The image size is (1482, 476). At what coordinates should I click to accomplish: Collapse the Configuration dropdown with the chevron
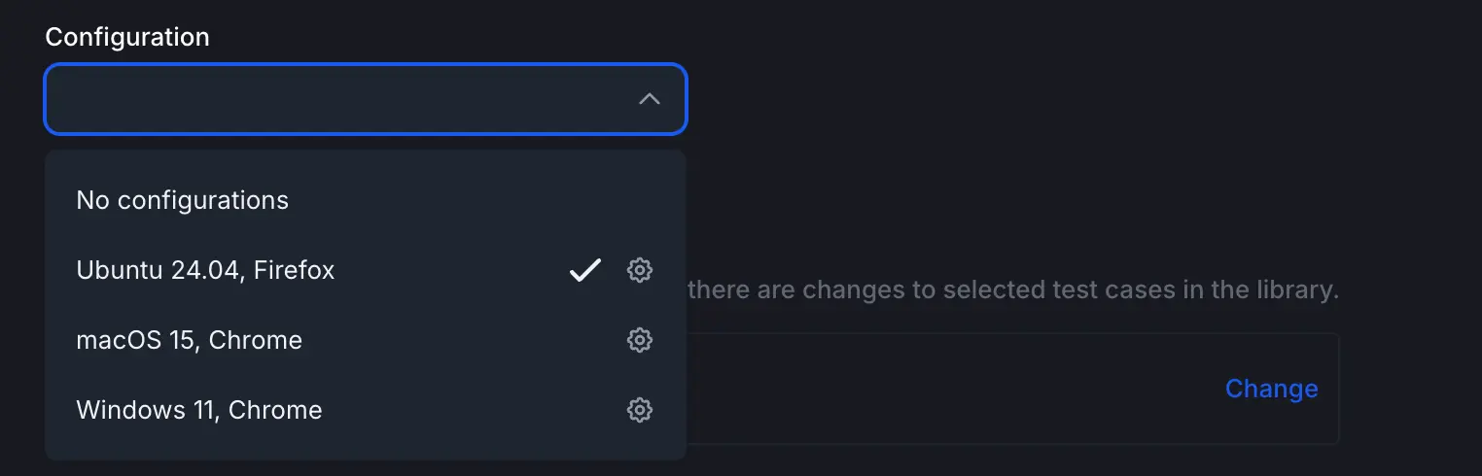[650, 99]
